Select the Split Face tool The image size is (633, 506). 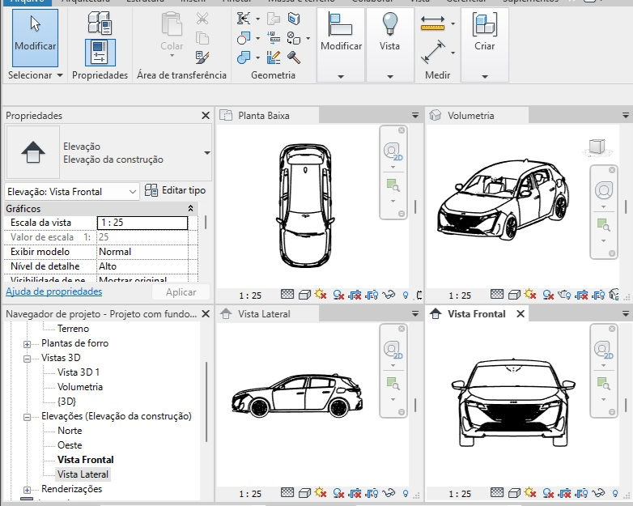tap(294, 19)
